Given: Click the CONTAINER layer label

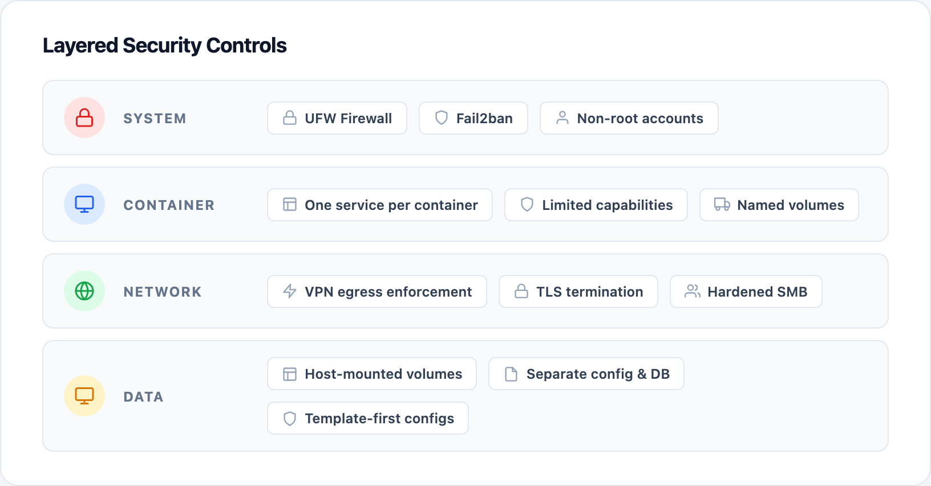Looking at the screenshot, I should [x=169, y=205].
